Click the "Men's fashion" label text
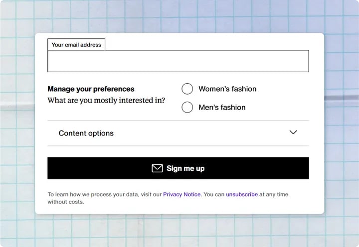 (x=222, y=107)
